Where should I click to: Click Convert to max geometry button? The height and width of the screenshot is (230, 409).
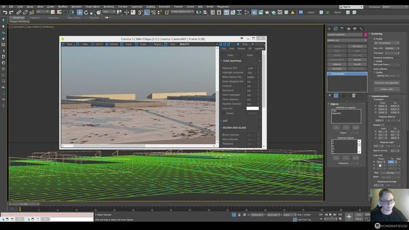(387, 83)
